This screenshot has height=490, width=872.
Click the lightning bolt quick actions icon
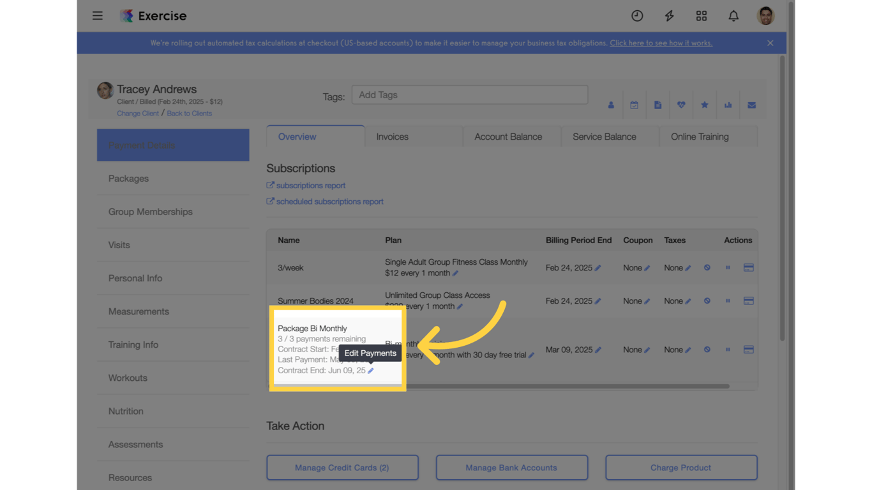[x=669, y=16]
